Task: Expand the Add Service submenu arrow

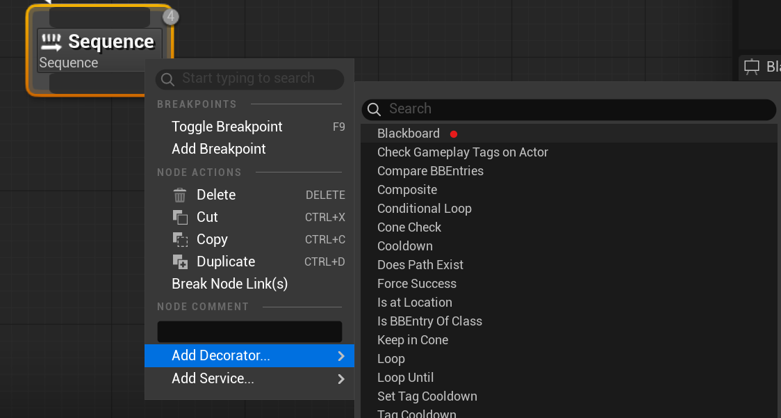Action: (340, 379)
